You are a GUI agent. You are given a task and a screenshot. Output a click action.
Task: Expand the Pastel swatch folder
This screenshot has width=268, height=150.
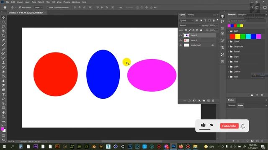229,52
